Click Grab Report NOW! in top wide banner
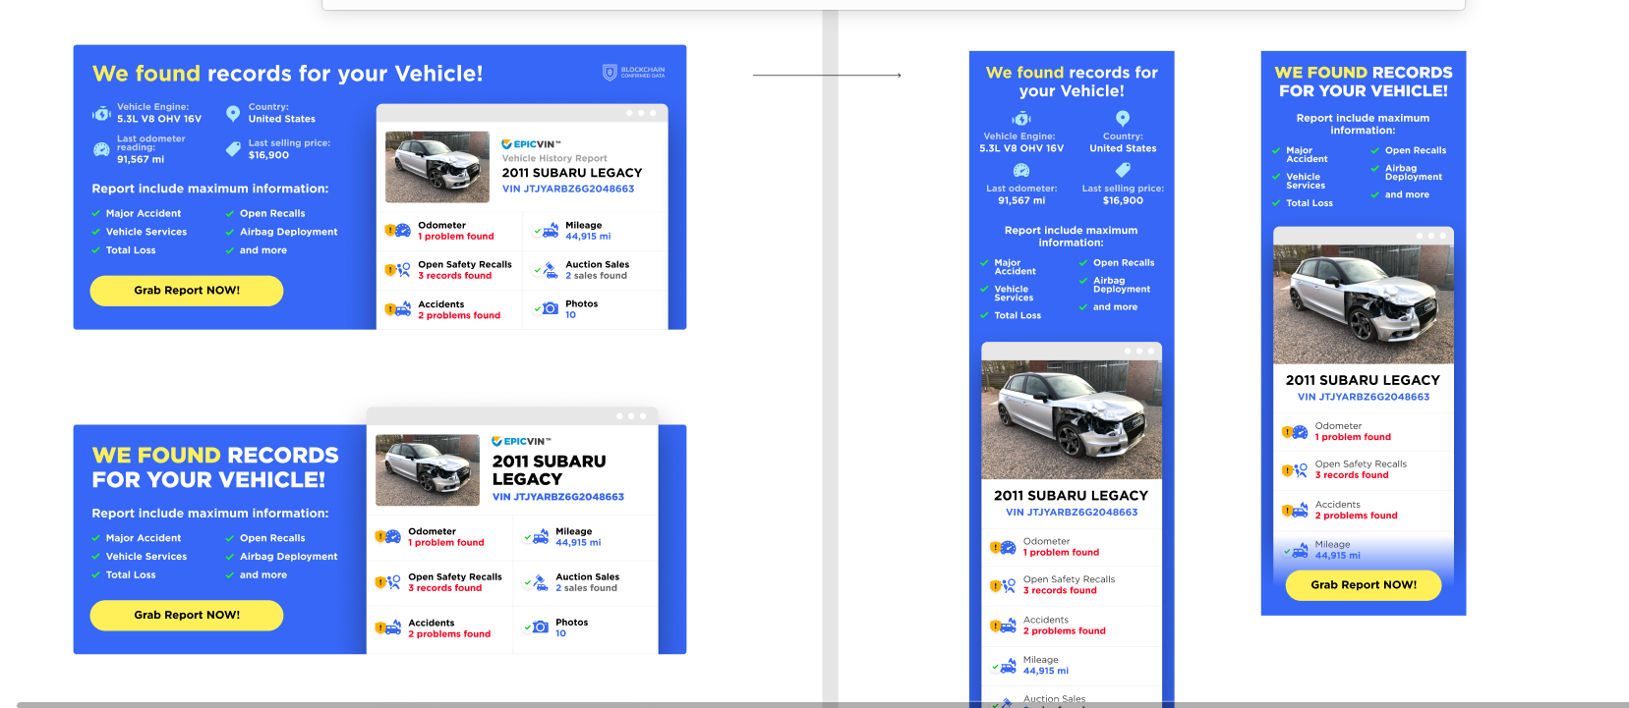 [x=187, y=291]
